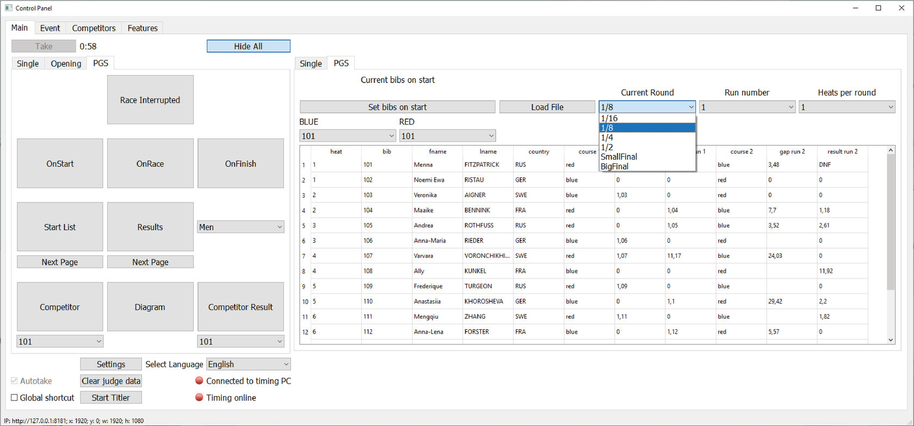Click the Hide All button
This screenshot has width=914, height=426.
249,46
